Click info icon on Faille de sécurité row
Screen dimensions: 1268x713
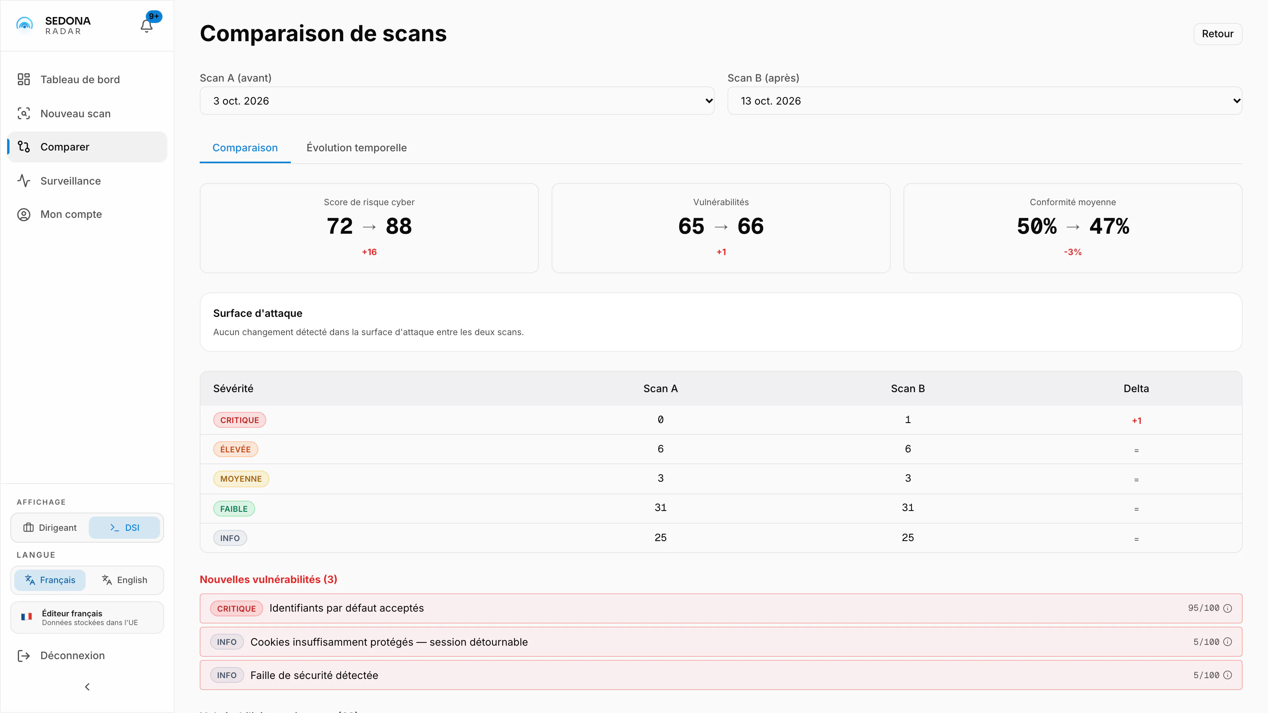1228,675
